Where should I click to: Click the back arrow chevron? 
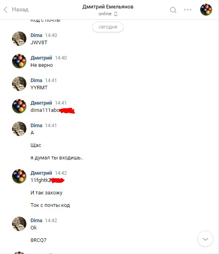tap(6, 10)
